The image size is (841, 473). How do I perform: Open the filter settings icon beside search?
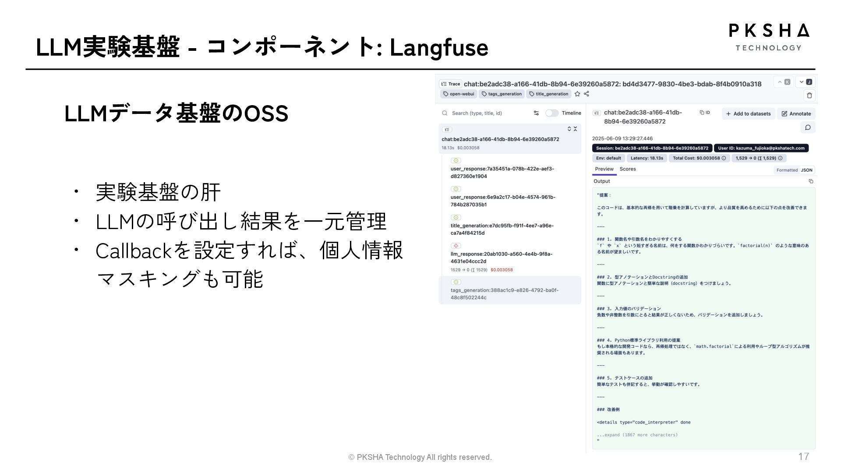536,113
